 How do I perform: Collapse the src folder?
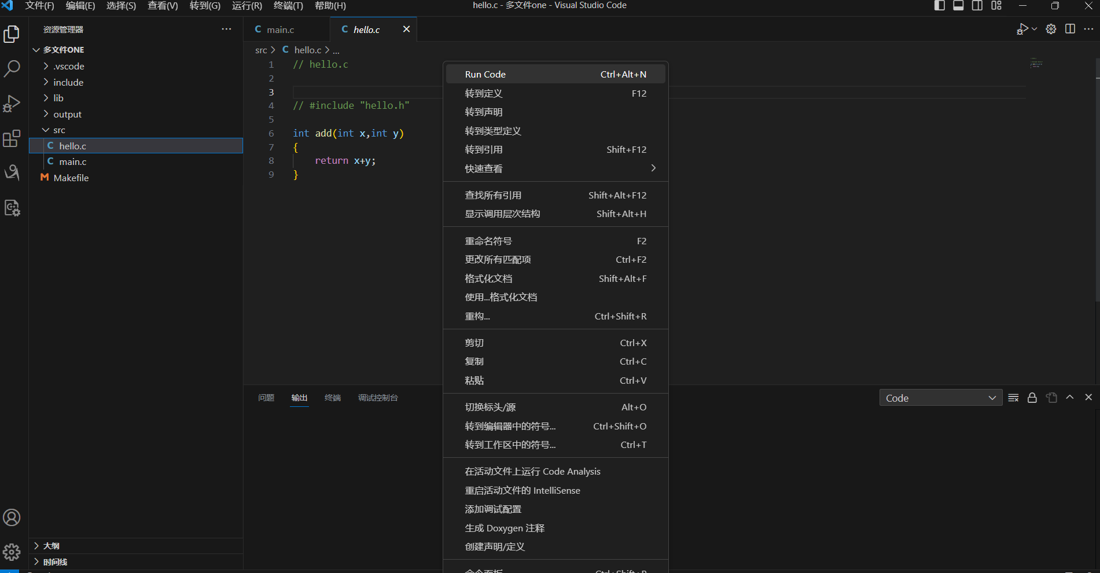coord(136,130)
